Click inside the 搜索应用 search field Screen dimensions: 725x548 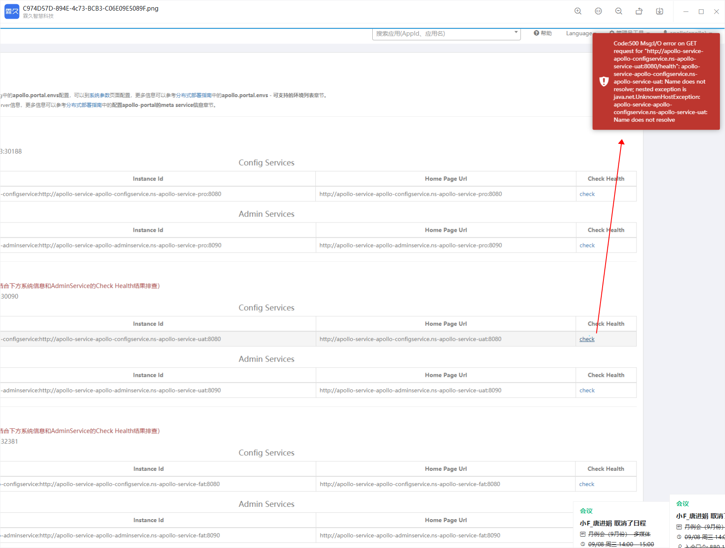point(442,33)
